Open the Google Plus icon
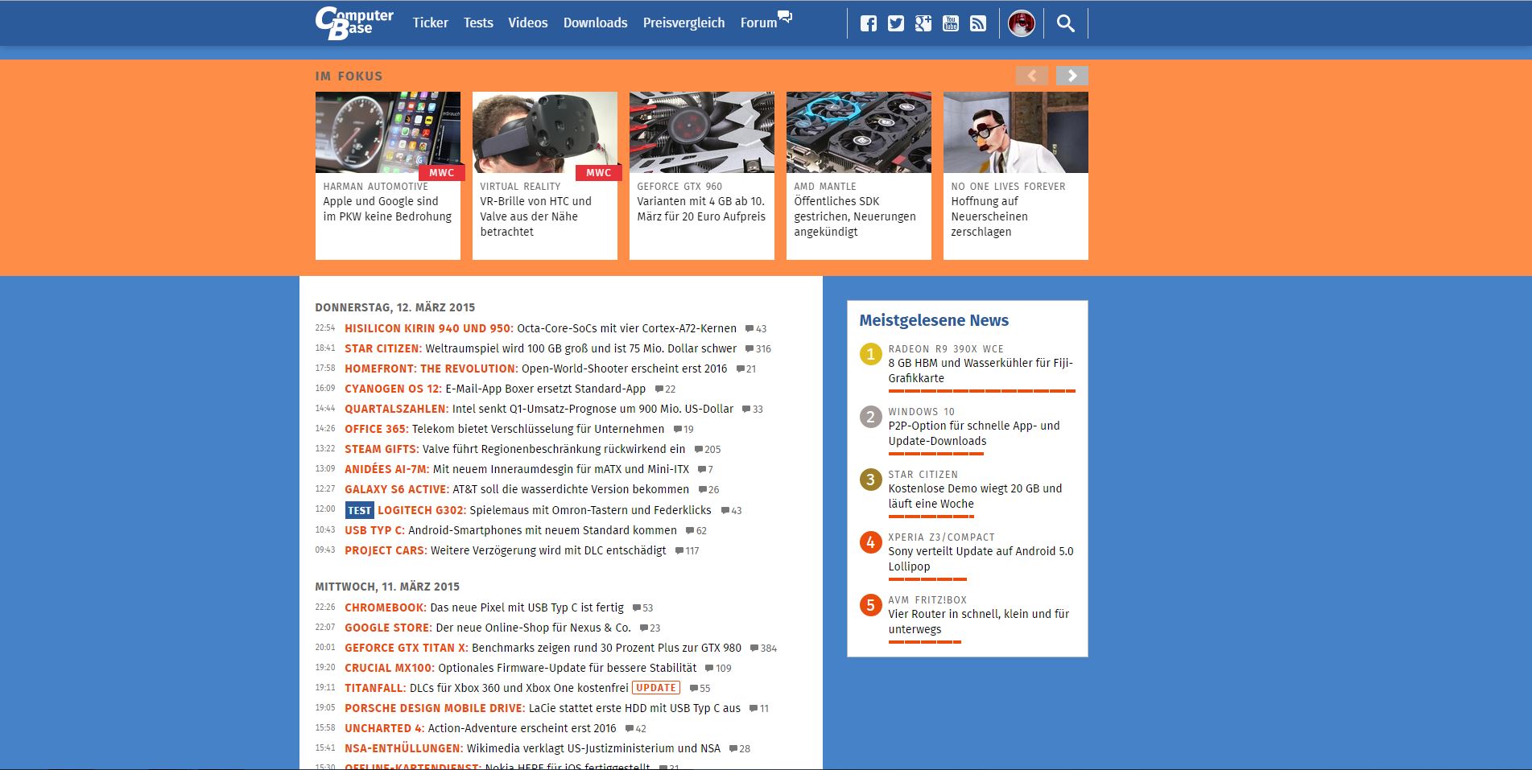The image size is (1532, 770). click(x=923, y=23)
